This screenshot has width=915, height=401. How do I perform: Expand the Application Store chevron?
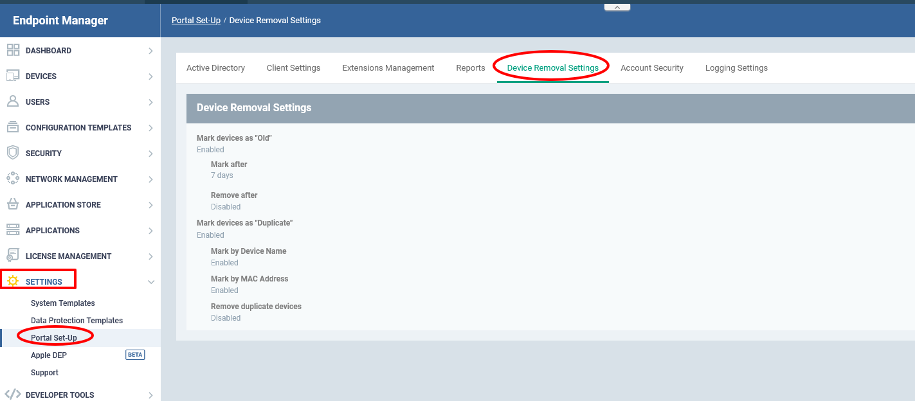point(150,205)
